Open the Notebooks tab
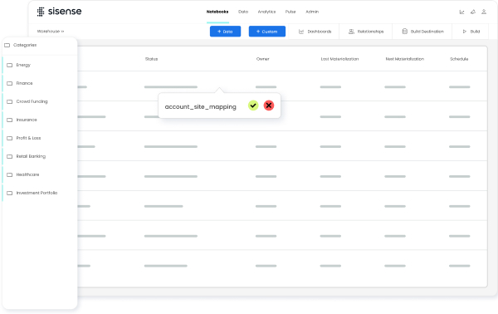The width and height of the screenshot is (498, 314). click(217, 12)
